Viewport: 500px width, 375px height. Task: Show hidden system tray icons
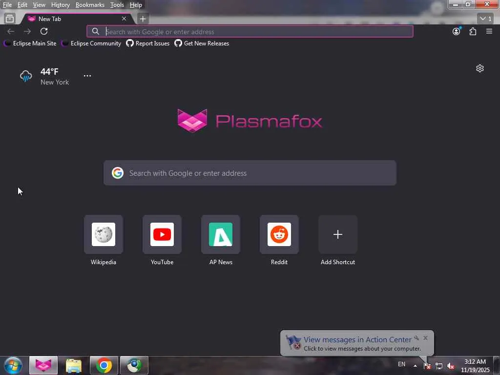tap(415, 366)
